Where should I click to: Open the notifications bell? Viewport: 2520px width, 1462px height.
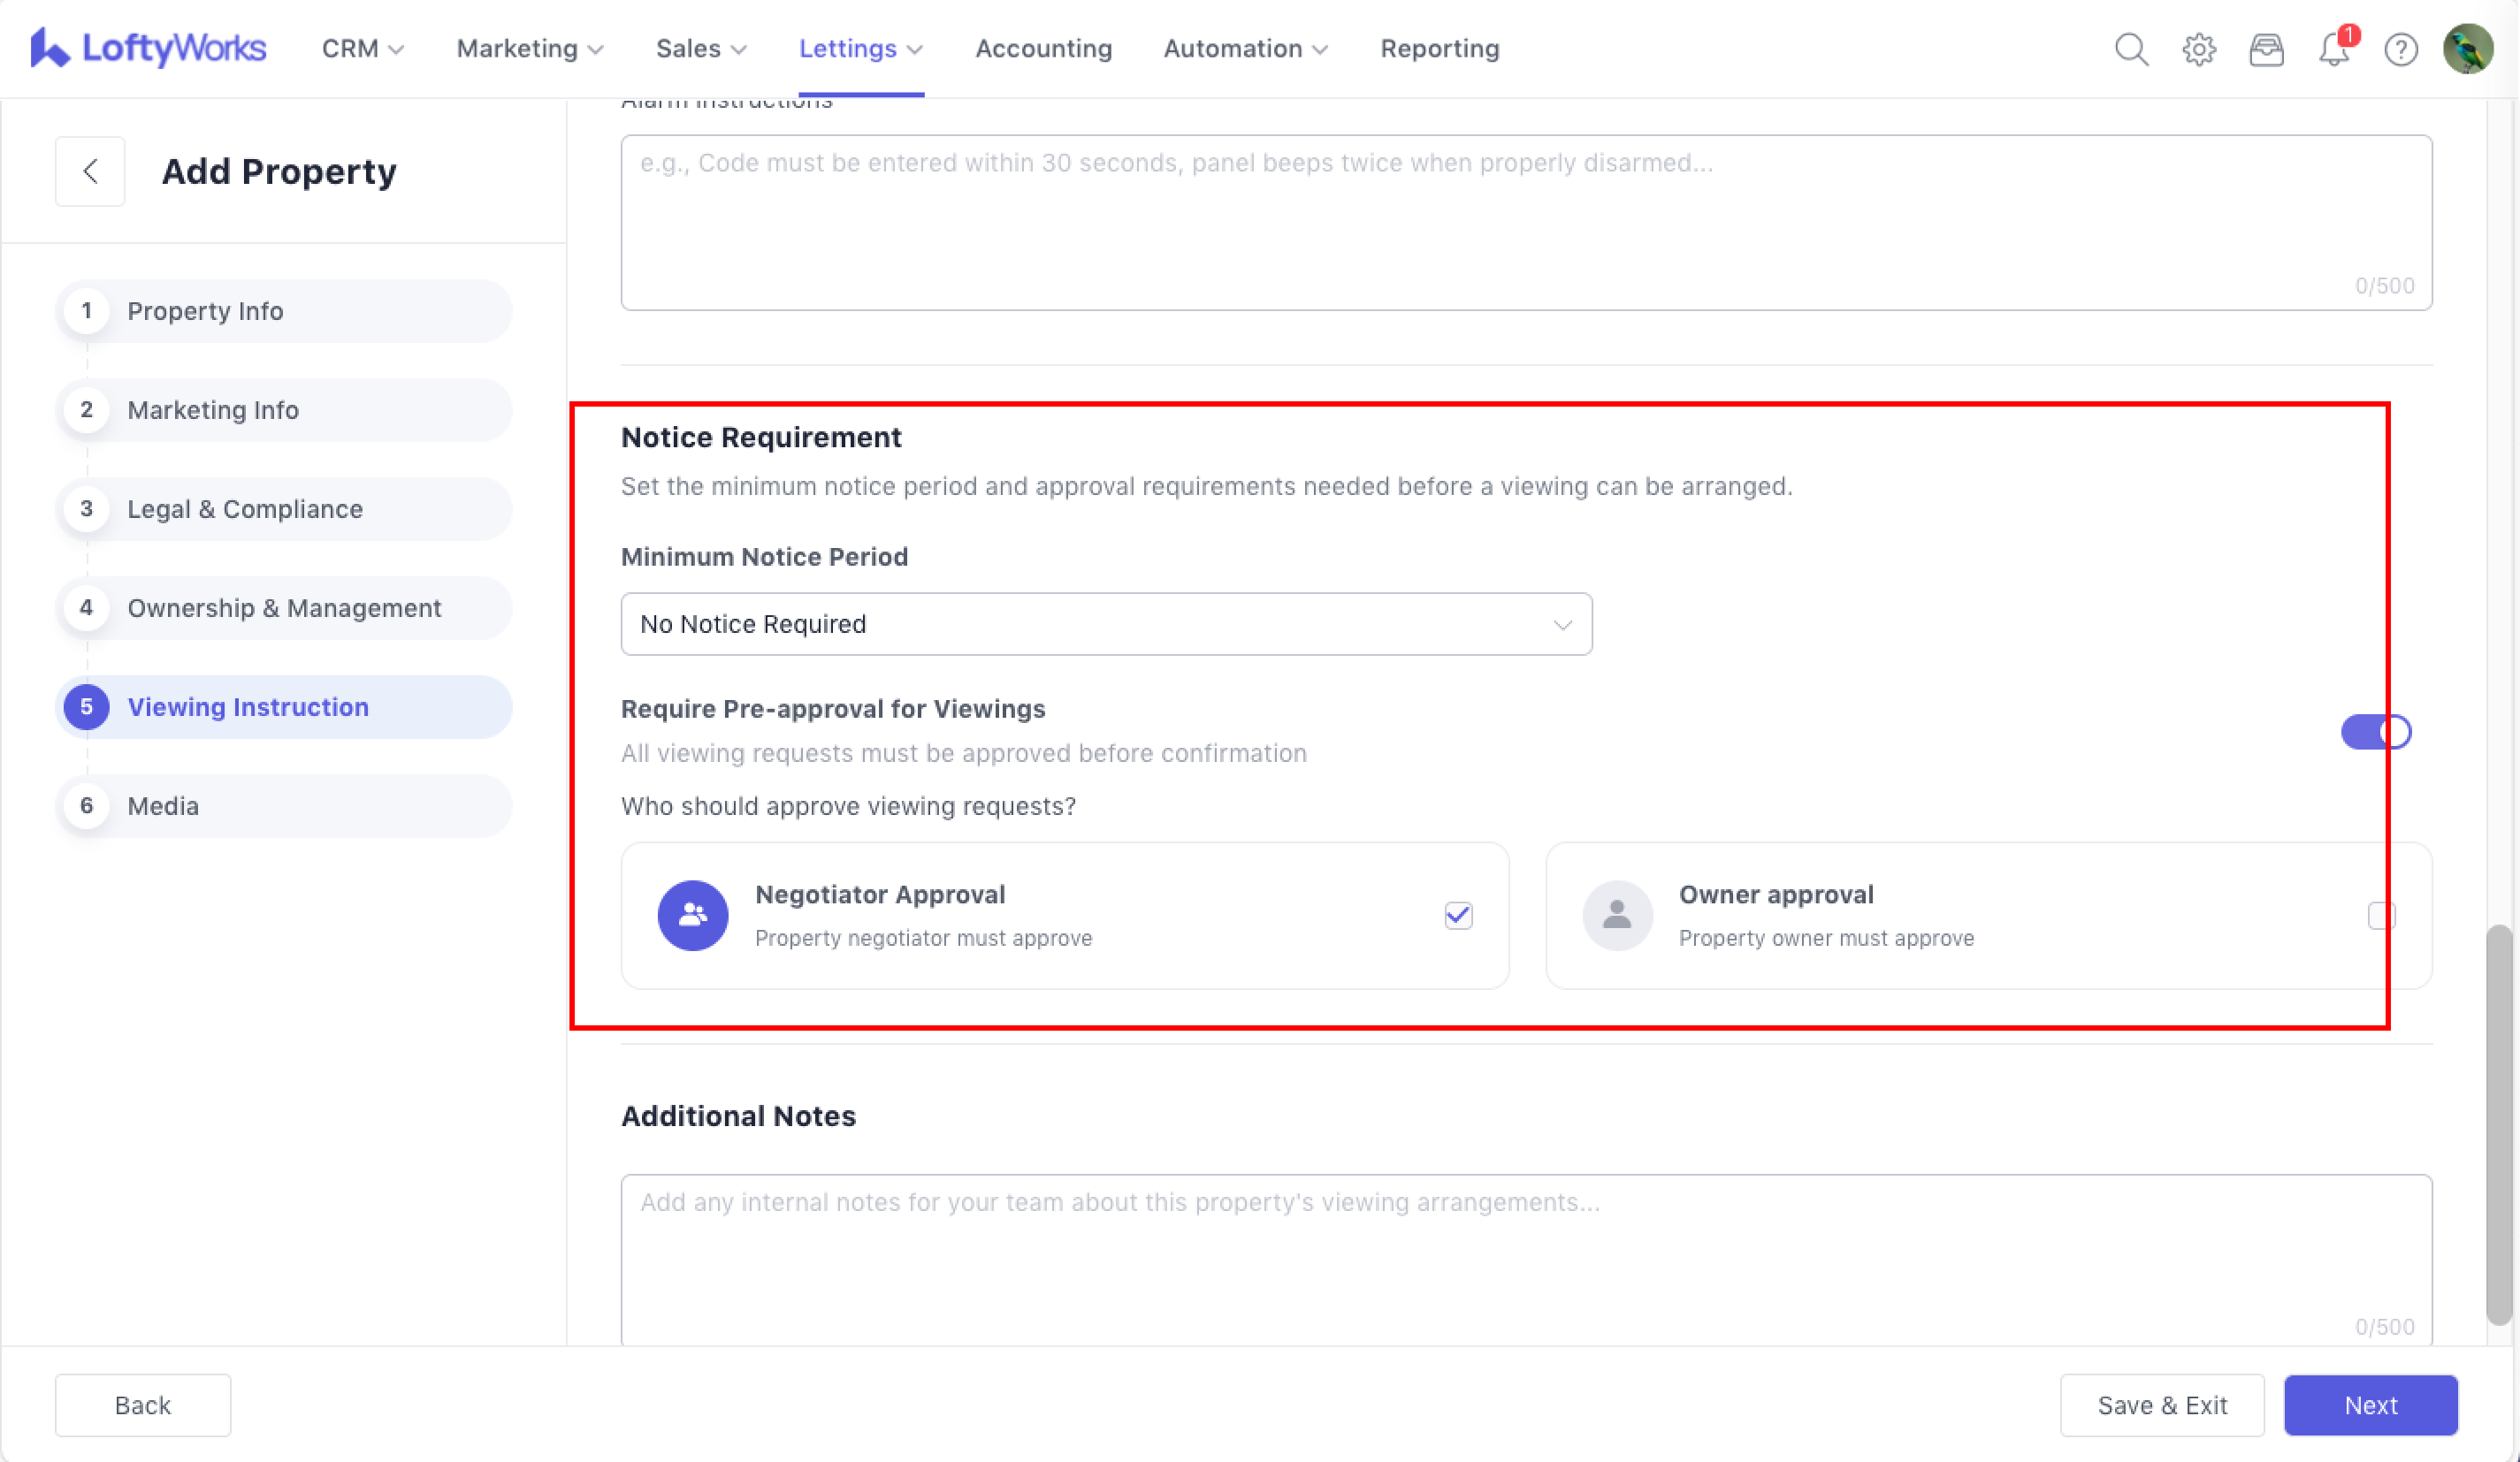pyautogui.click(x=2334, y=49)
